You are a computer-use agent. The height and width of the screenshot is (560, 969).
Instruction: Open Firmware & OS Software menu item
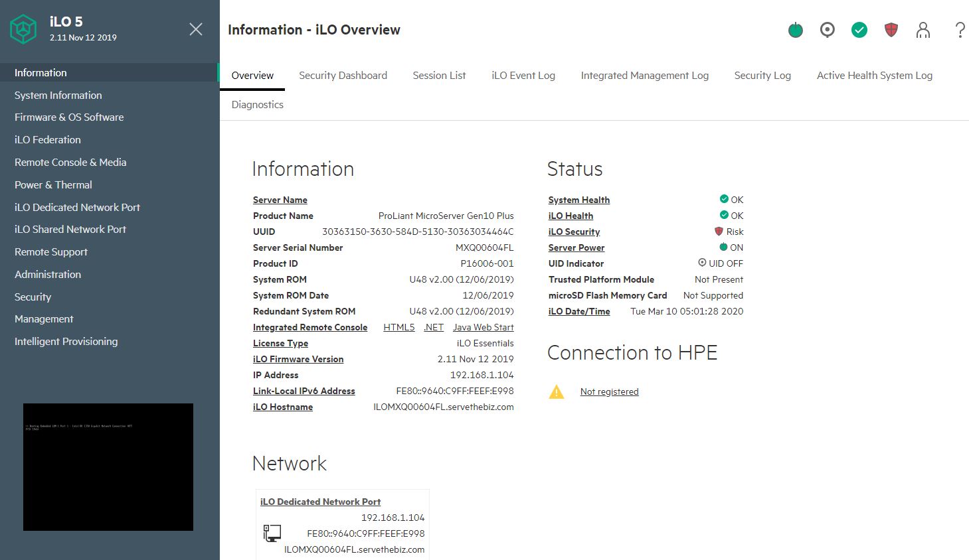pos(69,117)
